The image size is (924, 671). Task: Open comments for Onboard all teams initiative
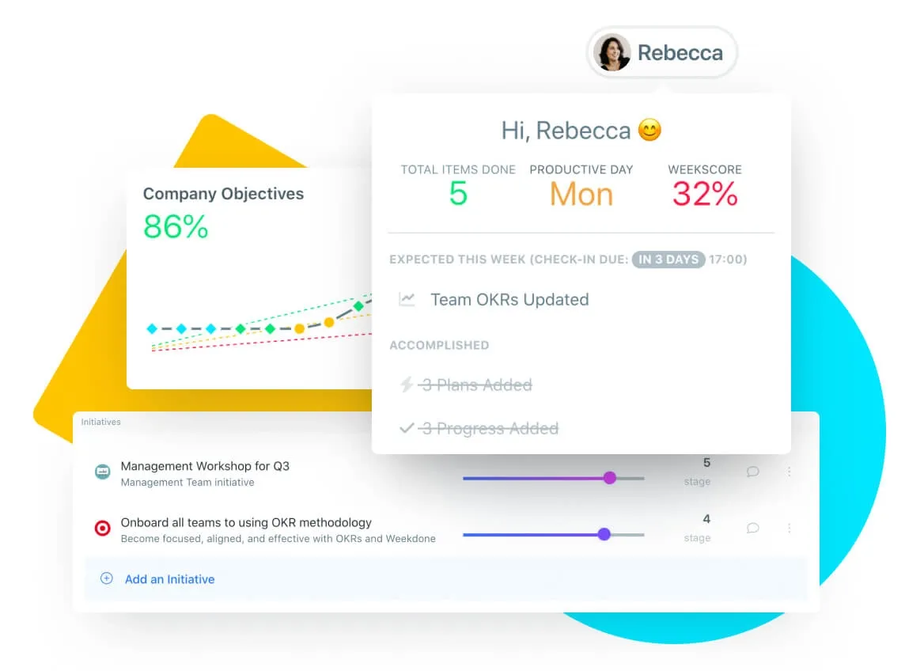(x=752, y=528)
